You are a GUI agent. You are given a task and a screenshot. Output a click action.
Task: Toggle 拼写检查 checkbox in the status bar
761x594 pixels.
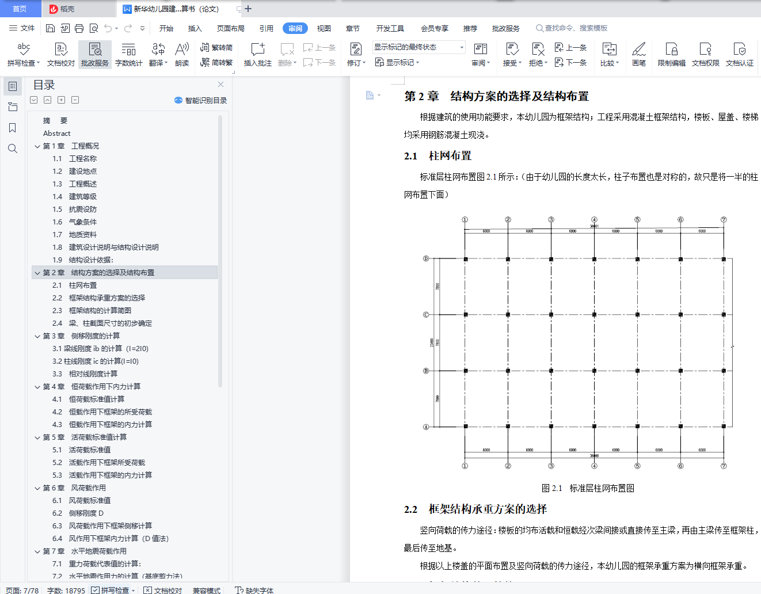(x=96, y=590)
